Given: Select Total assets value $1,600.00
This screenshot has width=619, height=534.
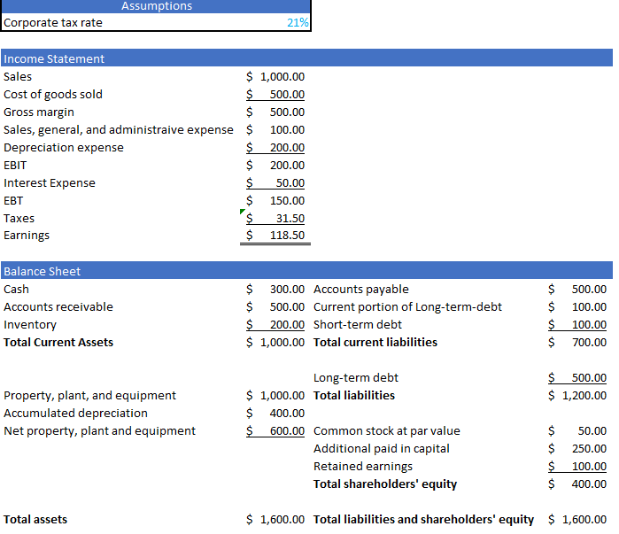Looking at the screenshot, I should [275, 520].
